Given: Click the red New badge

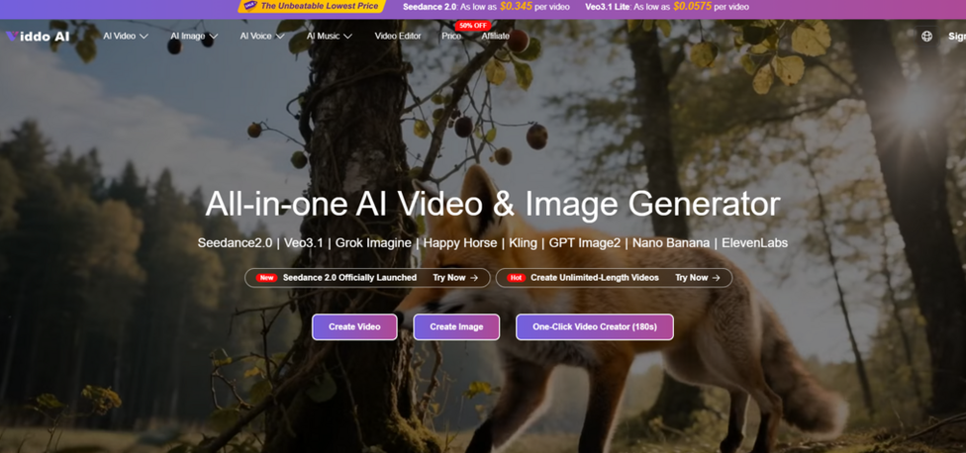Looking at the screenshot, I should point(267,278).
